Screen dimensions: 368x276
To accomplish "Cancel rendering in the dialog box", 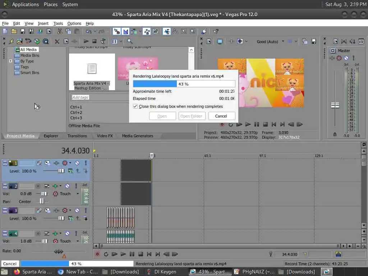I will [x=221, y=116].
